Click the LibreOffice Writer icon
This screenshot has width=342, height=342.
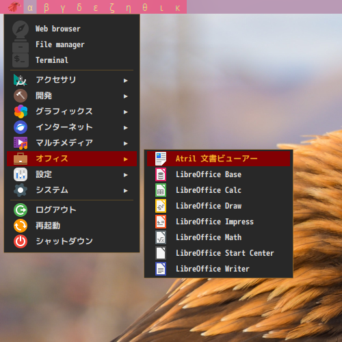pos(161,269)
